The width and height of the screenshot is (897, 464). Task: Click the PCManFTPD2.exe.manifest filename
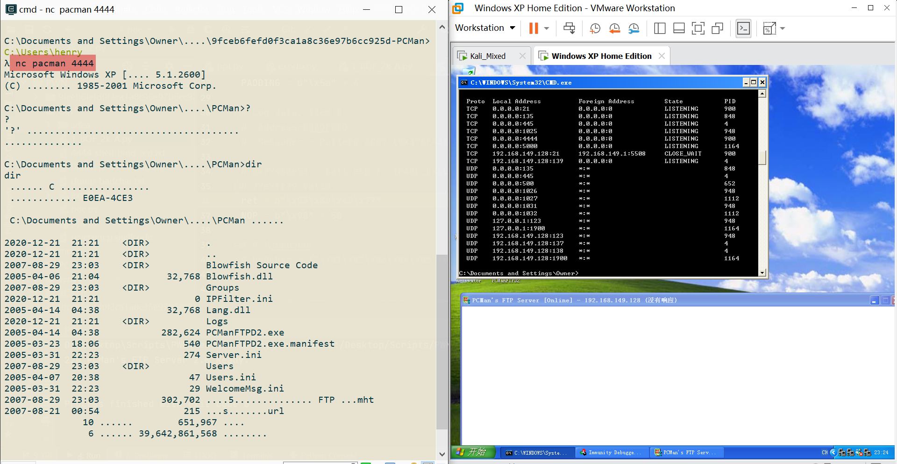click(x=270, y=344)
